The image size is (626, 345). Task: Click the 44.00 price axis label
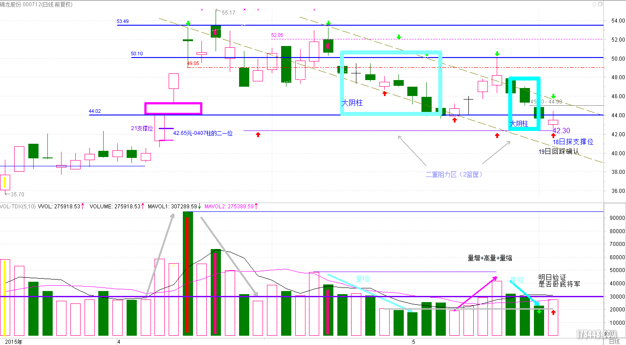click(618, 115)
